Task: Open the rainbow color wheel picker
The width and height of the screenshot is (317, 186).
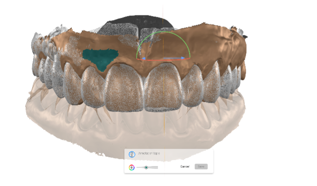Action: (132, 167)
